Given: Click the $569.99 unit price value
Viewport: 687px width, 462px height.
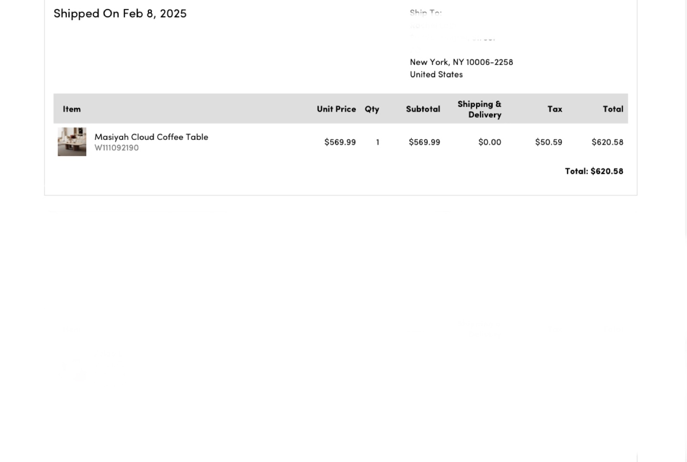Looking at the screenshot, I should point(340,142).
